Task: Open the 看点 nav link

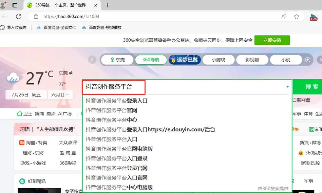Action: point(51,114)
